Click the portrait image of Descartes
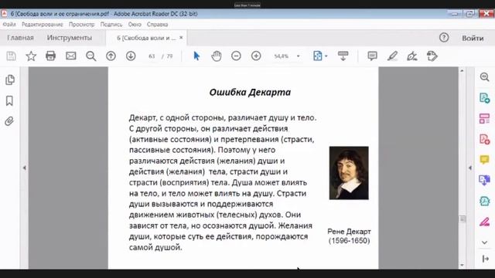Screen dimensions: 495x278 349,173
